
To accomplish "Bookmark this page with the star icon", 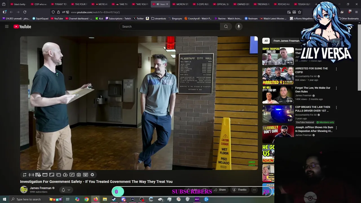I will click(300, 12).
